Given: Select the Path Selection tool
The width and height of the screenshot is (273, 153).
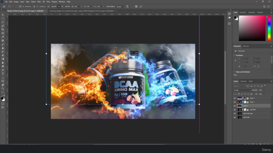Looking at the screenshot, I should [x=3, y=77].
